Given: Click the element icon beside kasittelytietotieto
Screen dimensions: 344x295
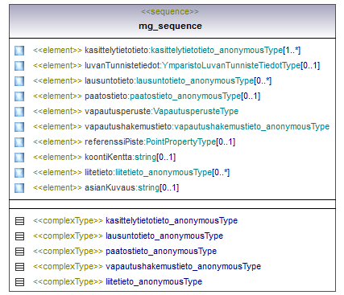Looking at the screenshot, I should [19, 51].
